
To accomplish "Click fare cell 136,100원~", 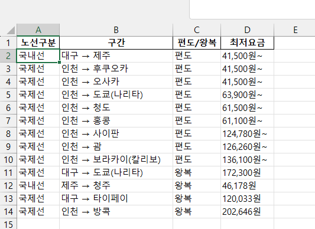I will 247,159.
